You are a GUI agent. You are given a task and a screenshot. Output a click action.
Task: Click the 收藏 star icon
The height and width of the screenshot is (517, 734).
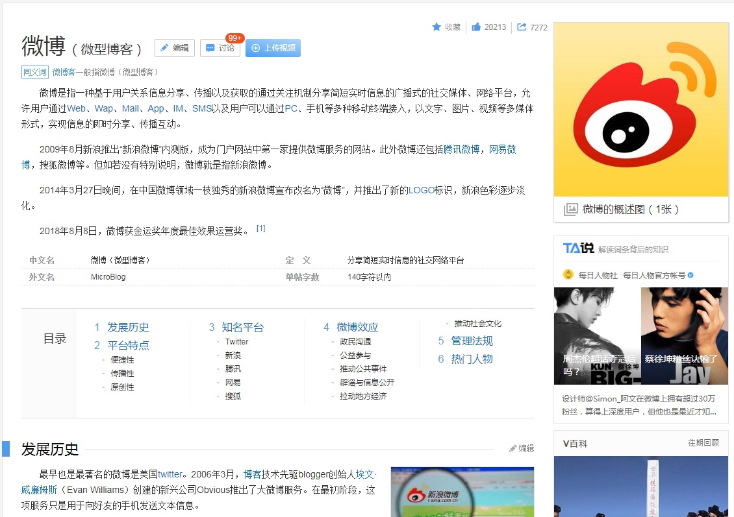point(437,27)
